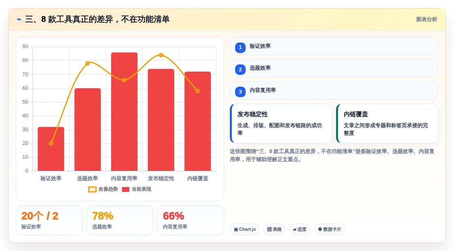The image size is (454, 251).
Task: Select the 内容复用率 list row
Action: 334,91
